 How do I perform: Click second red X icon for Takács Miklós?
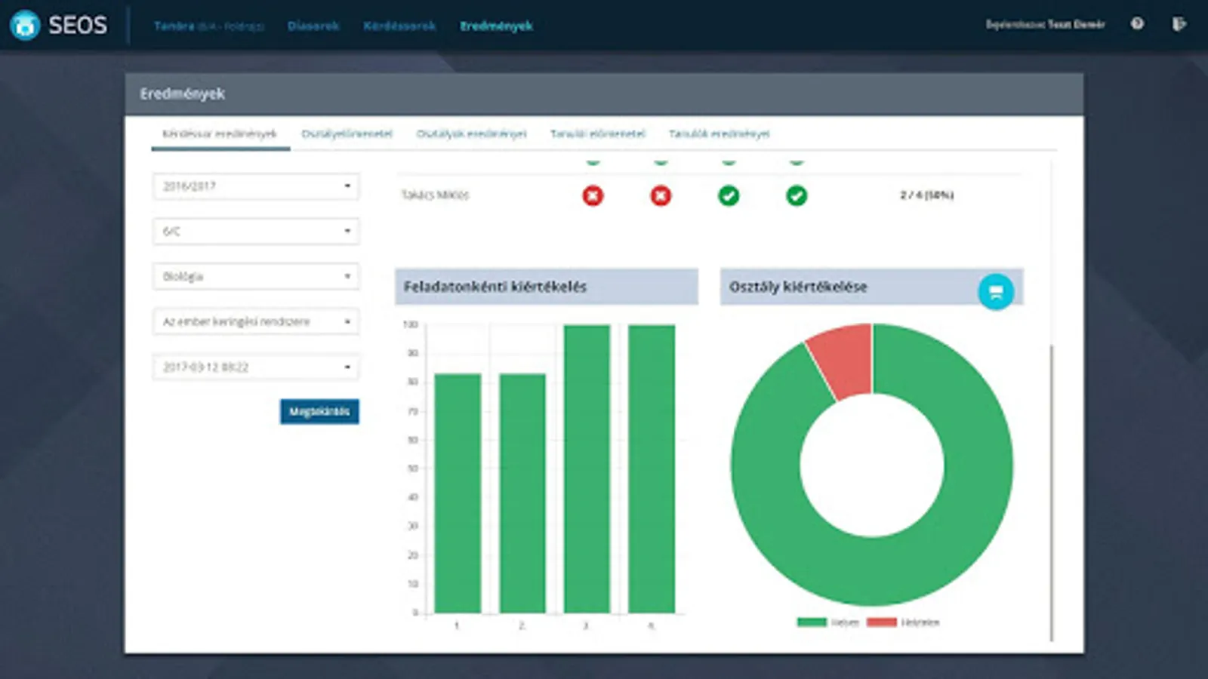pyautogui.click(x=661, y=196)
